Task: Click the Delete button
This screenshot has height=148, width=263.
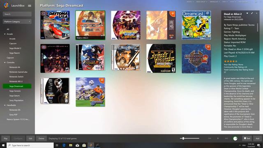Action: pos(41,139)
